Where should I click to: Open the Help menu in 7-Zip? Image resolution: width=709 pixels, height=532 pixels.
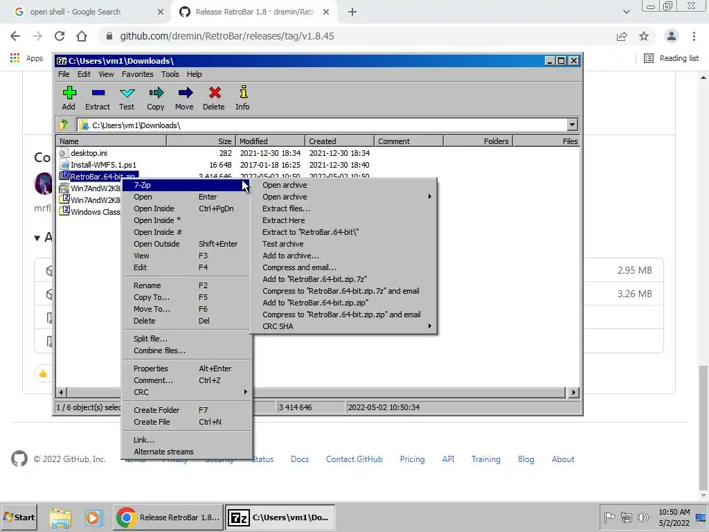coord(195,74)
